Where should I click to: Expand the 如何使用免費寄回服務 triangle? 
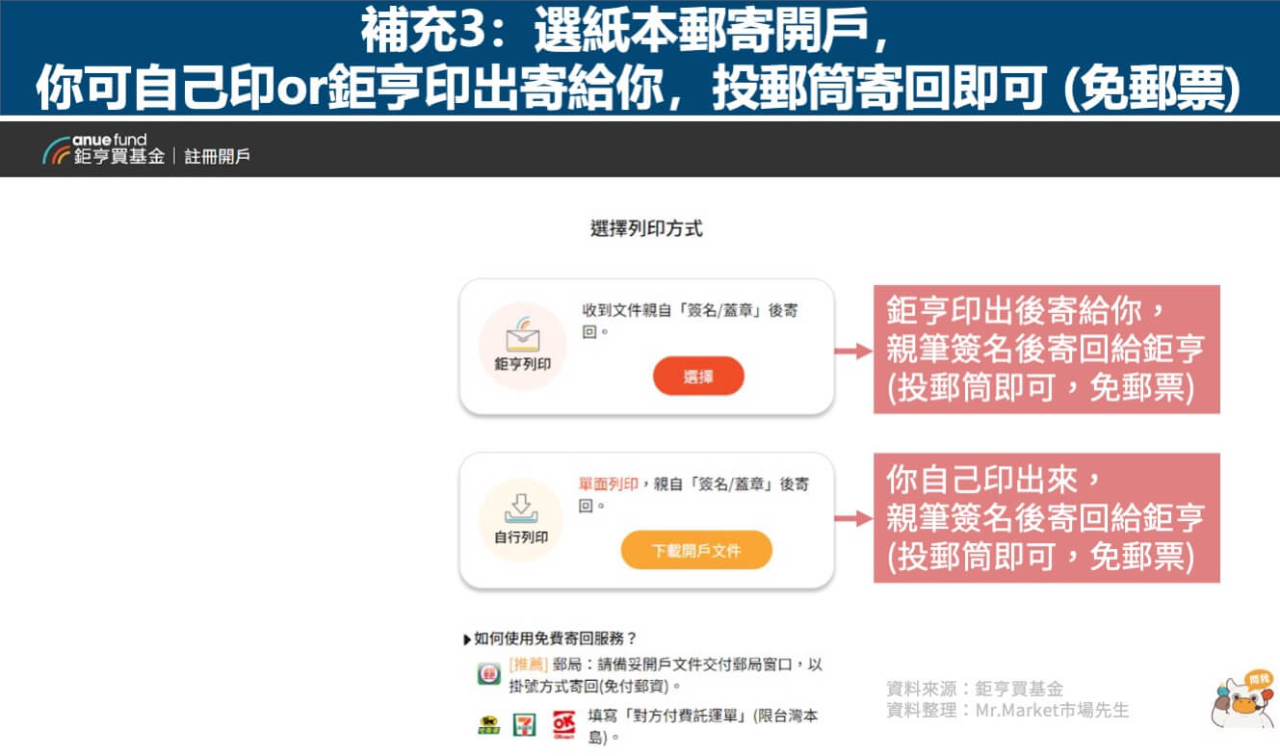coord(468,639)
